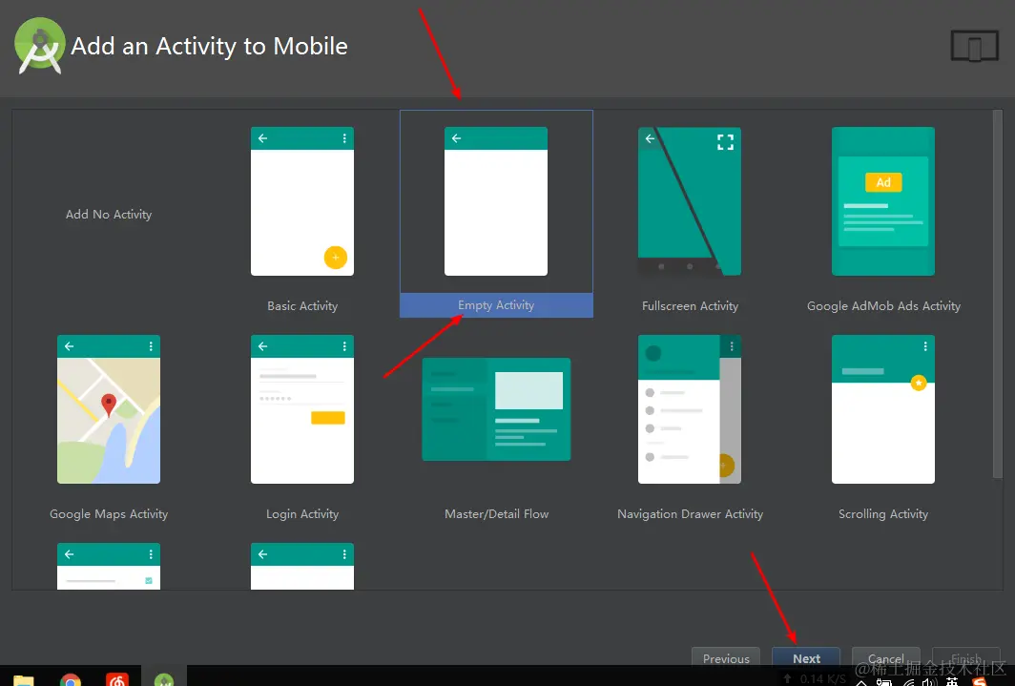Open Google Chrome from the taskbar
The image size is (1015, 686).
pyautogui.click(x=70, y=680)
